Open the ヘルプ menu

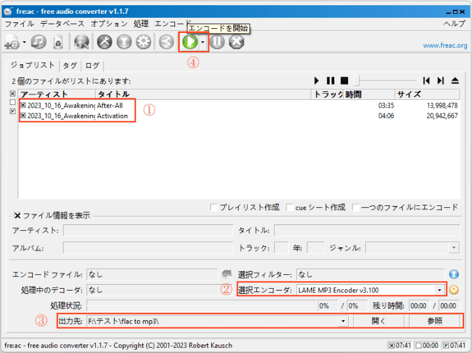point(454,24)
